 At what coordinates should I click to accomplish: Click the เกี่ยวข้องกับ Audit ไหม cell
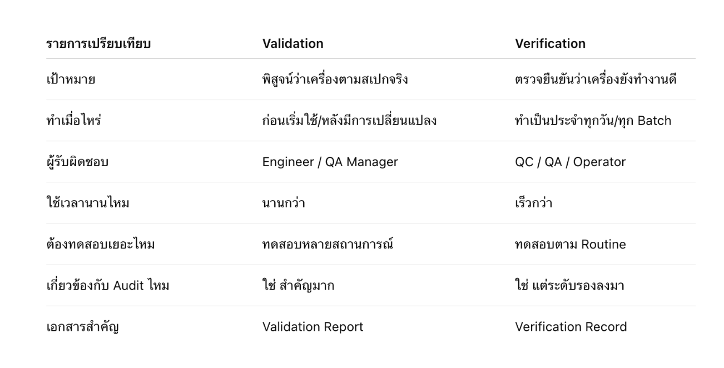pos(107,286)
